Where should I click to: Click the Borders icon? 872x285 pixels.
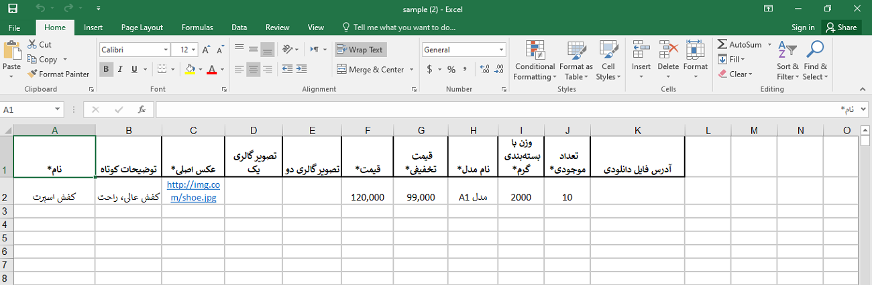click(161, 69)
